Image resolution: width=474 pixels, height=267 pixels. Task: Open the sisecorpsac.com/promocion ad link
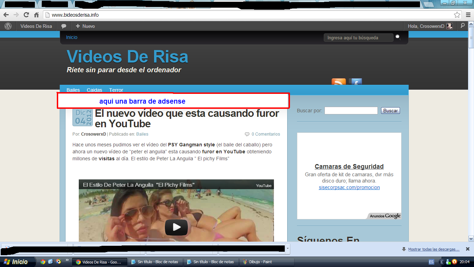(349, 187)
